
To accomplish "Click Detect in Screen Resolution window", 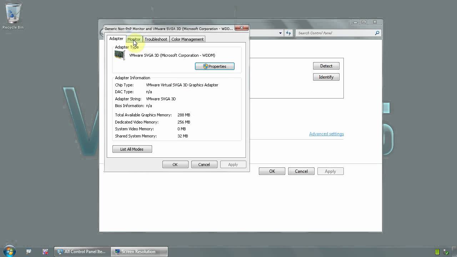I will pyautogui.click(x=326, y=66).
